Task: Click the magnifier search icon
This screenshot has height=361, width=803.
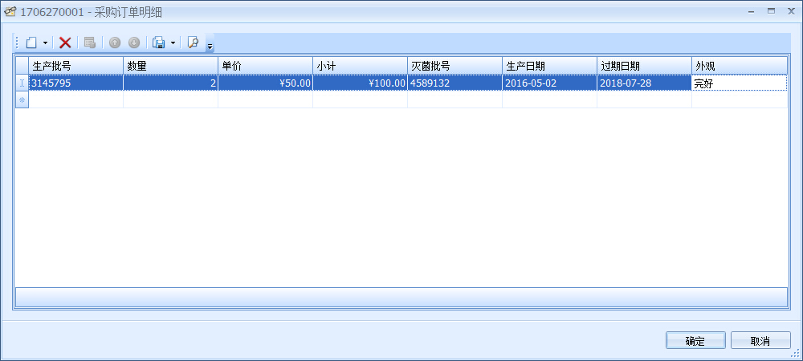Action: click(x=193, y=43)
